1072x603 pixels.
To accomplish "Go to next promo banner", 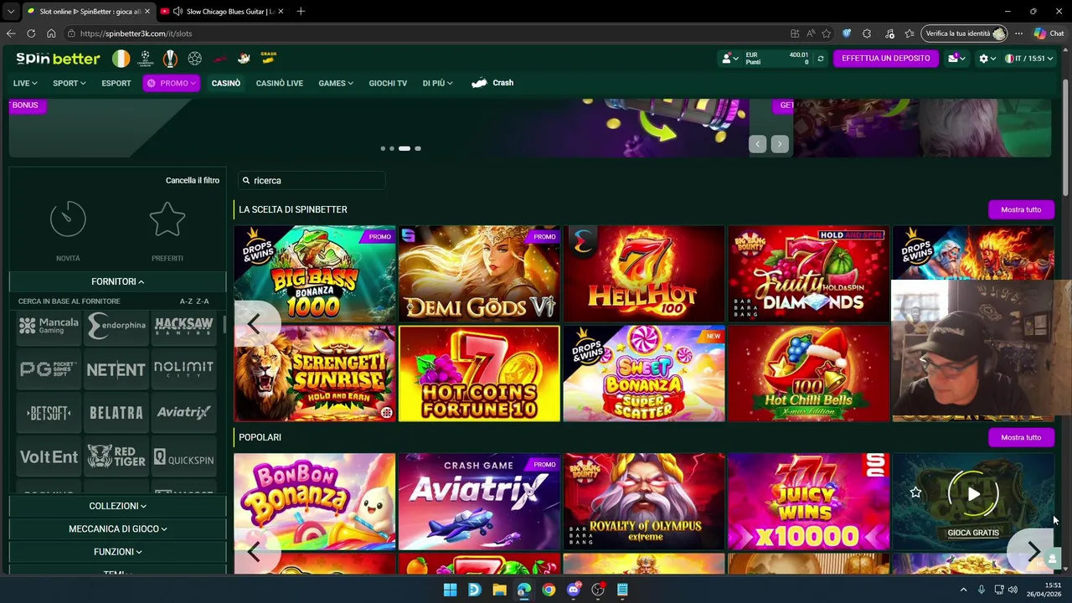I will [780, 144].
